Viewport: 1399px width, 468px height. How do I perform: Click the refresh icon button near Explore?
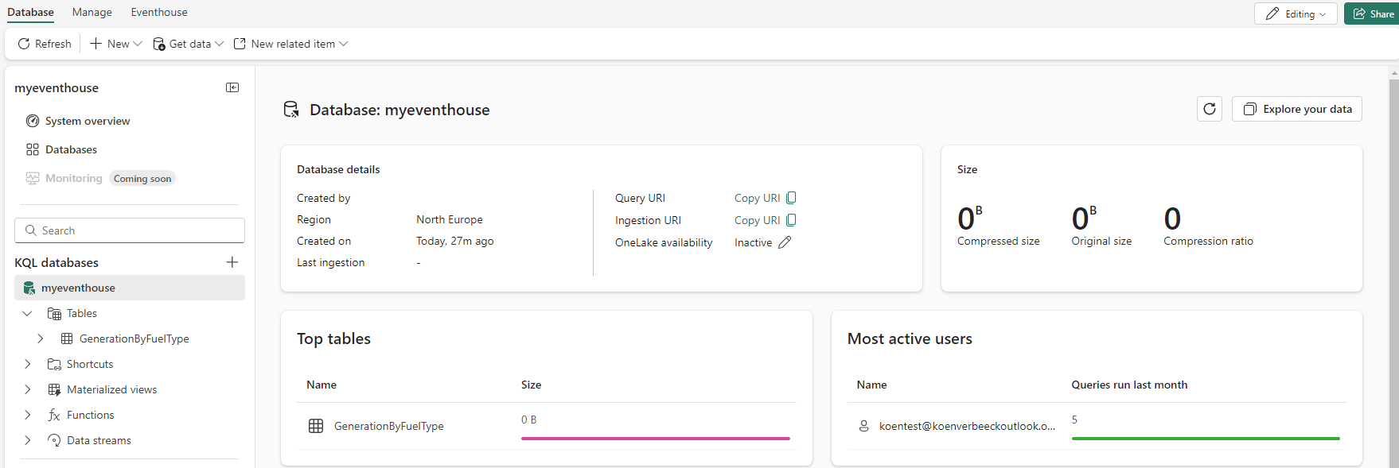[x=1209, y=109]
